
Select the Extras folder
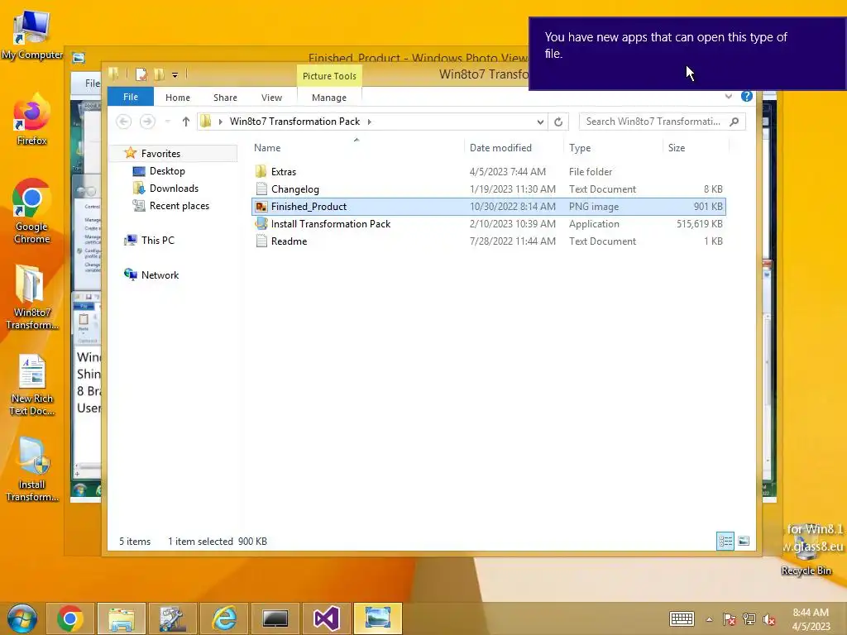(489, 172)
